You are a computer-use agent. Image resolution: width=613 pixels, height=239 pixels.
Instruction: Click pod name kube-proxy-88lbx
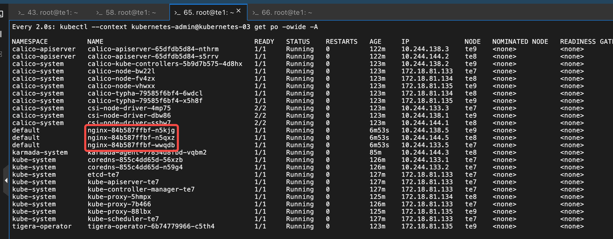(119, 212)
